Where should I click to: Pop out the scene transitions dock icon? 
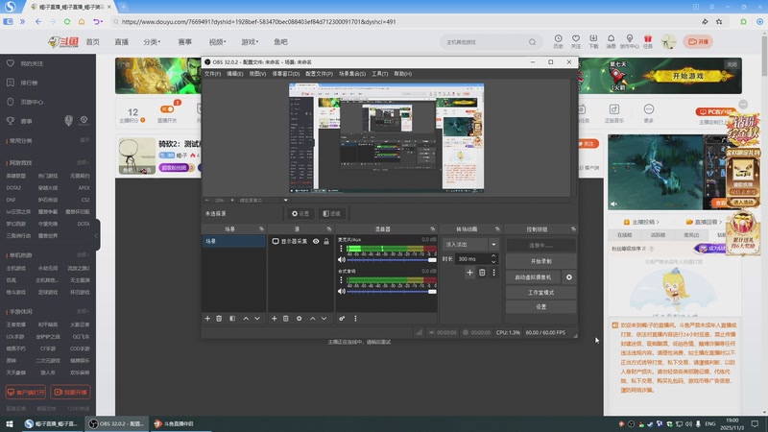click(497, 229)
